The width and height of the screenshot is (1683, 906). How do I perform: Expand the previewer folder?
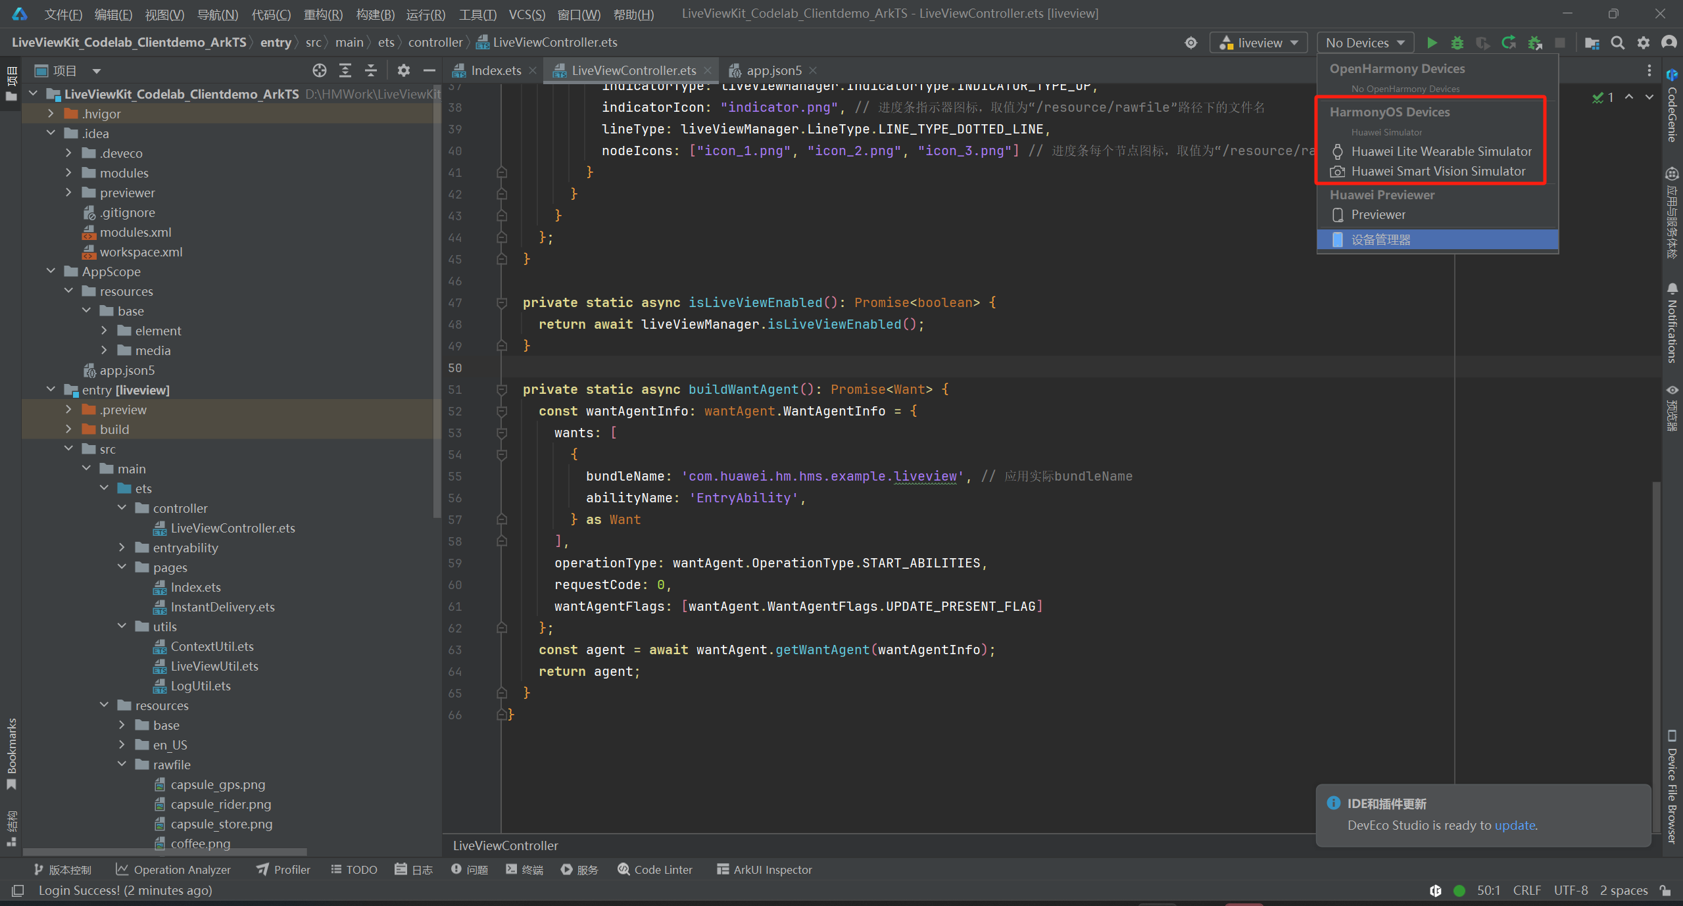point(69,193)
